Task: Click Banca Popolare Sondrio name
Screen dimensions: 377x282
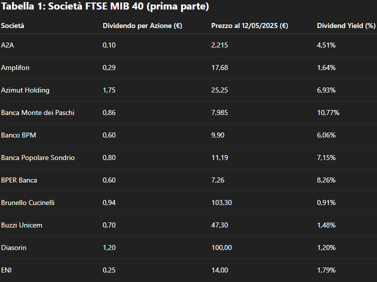Action: click(38, 157)
